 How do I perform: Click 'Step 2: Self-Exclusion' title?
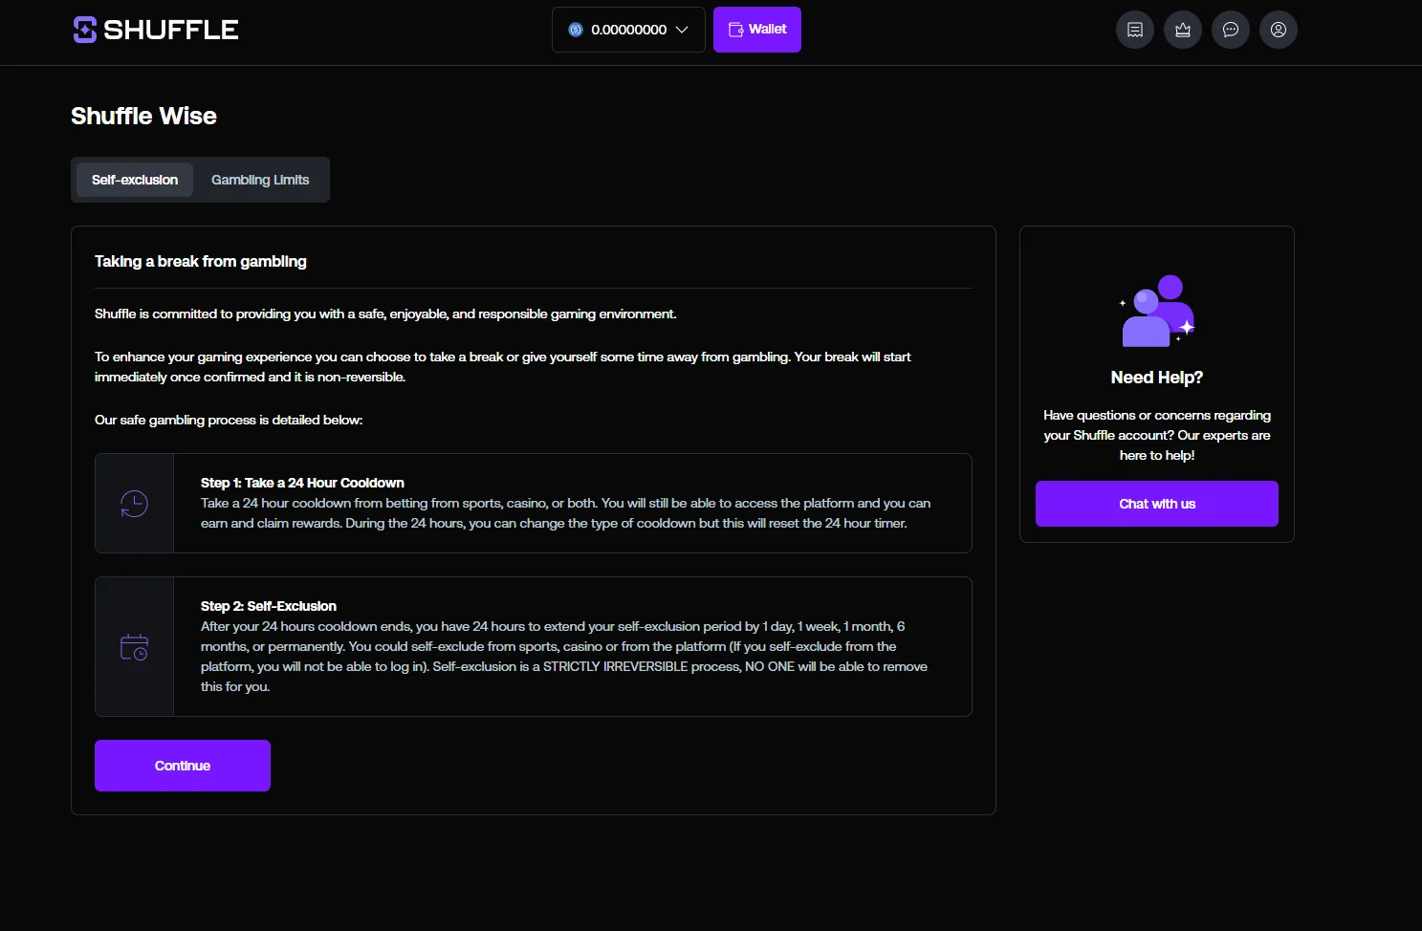[269, 606]
